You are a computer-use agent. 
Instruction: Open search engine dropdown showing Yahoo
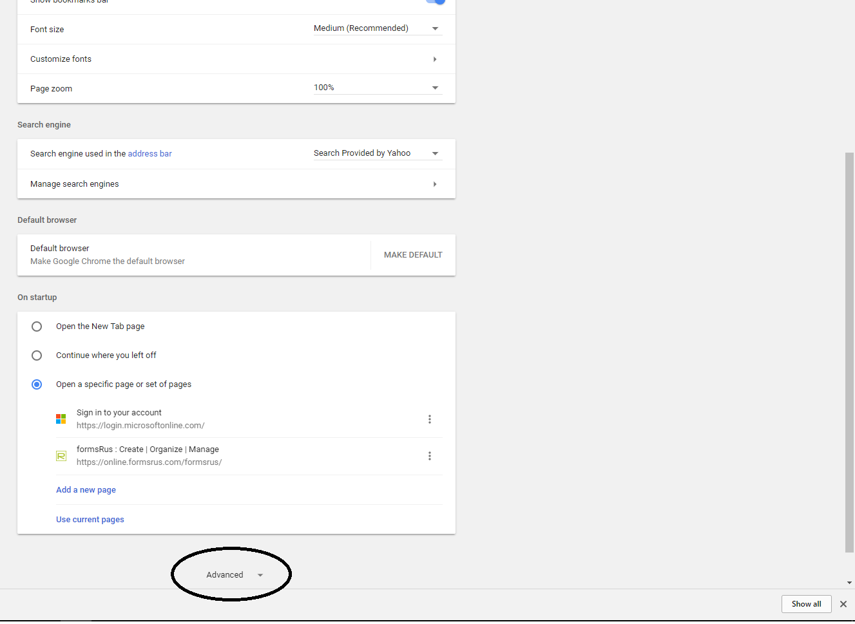(x=377, y=153)
